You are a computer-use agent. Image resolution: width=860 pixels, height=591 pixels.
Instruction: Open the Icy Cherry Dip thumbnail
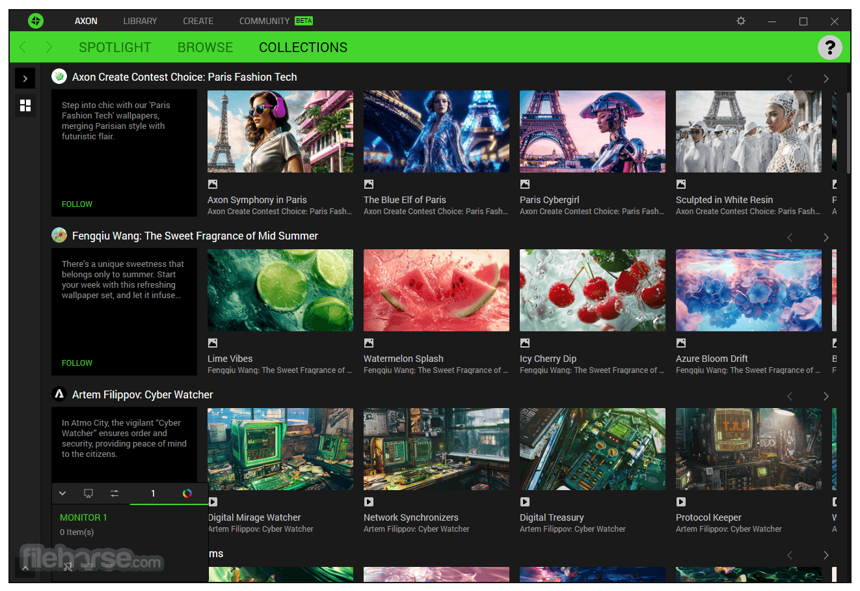(x=593, y=290)
